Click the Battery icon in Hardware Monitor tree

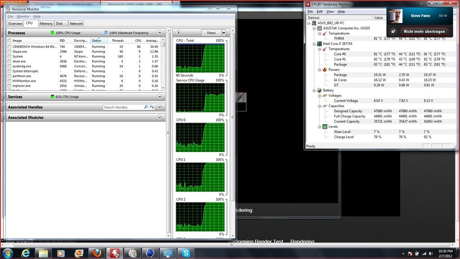tap(319, 90)
